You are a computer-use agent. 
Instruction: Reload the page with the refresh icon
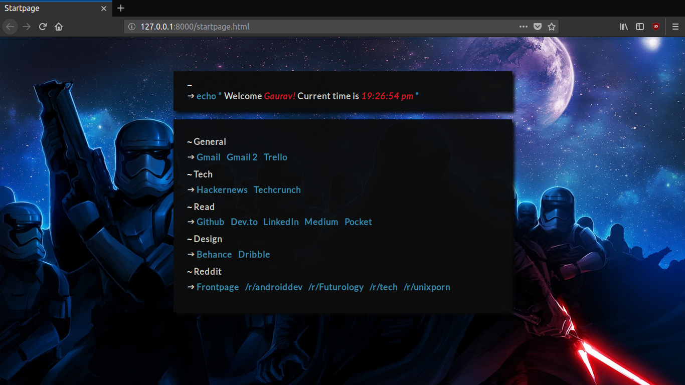click(x=43, y=27)
